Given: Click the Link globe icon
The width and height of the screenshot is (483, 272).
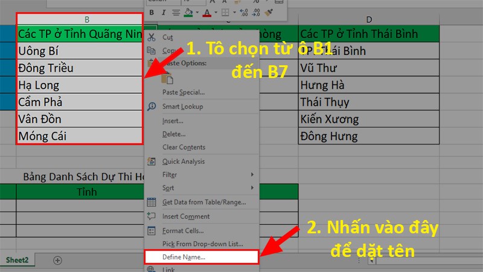Looking at the screenshot, I should pyautogui.click(x=152, y=269).
